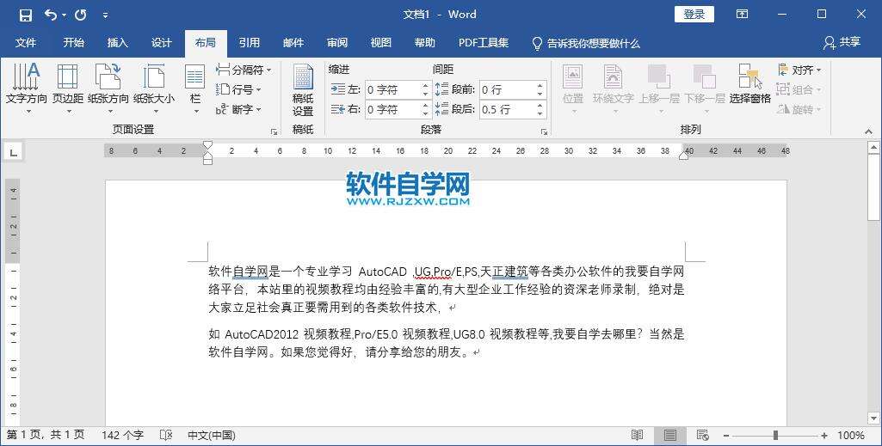The width and height of the screenshot is (882, 446).
Task: Click the 页边距 margins icon
Action: click(68, 84)
